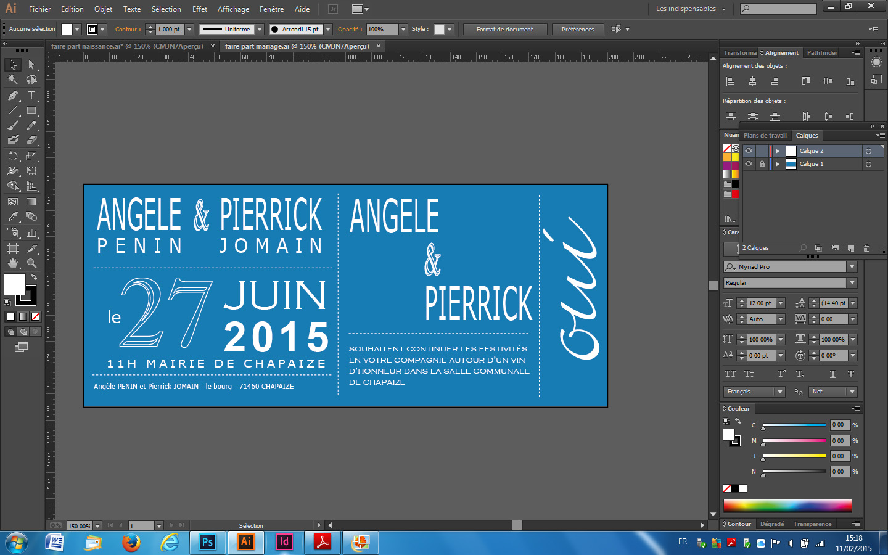Image resolution: width=888 pixels, height=555 pixels.
Task: Select the Type tool
Action: pos(31,96)
